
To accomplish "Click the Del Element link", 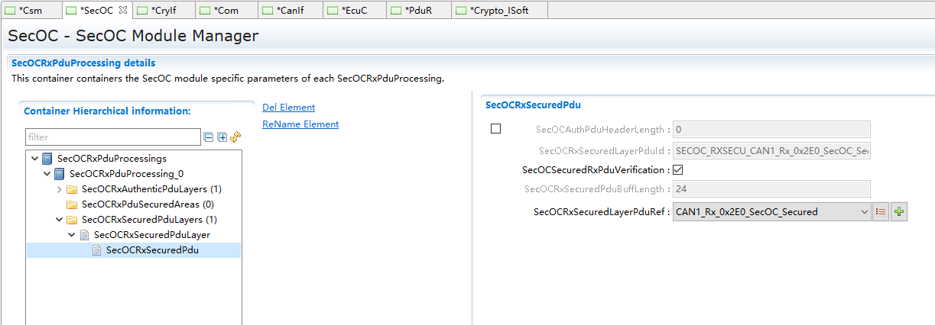I will pos(288,108).
